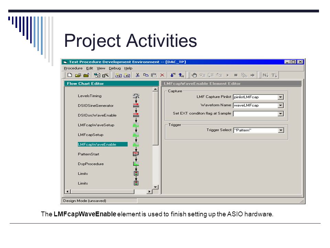The width and height of the screenshot is (330, 248).
Task: Select the LevelsTiming element label
Action: [x=90, y=96]
